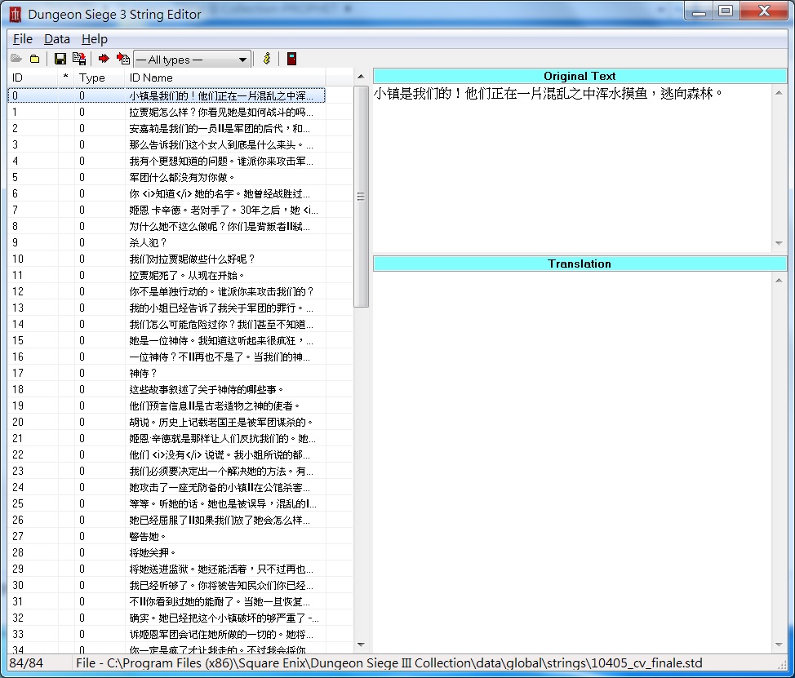Select string row with ID 8
The width and height of the screenshot is (795, 678).
[167, 226]
